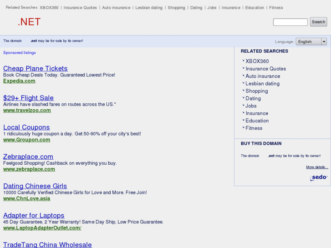Viewport: 331px width, 248px height.
Task: Click arrow bullet beside sidebar XBOX360
Action: point(243,61)
